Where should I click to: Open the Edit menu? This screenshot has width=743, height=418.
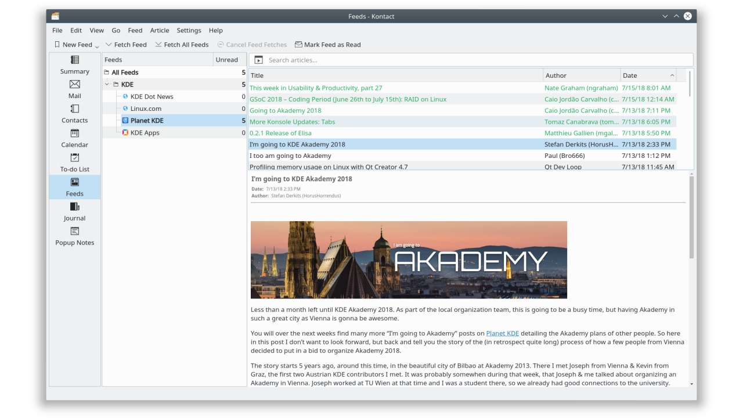click(76, 30)
